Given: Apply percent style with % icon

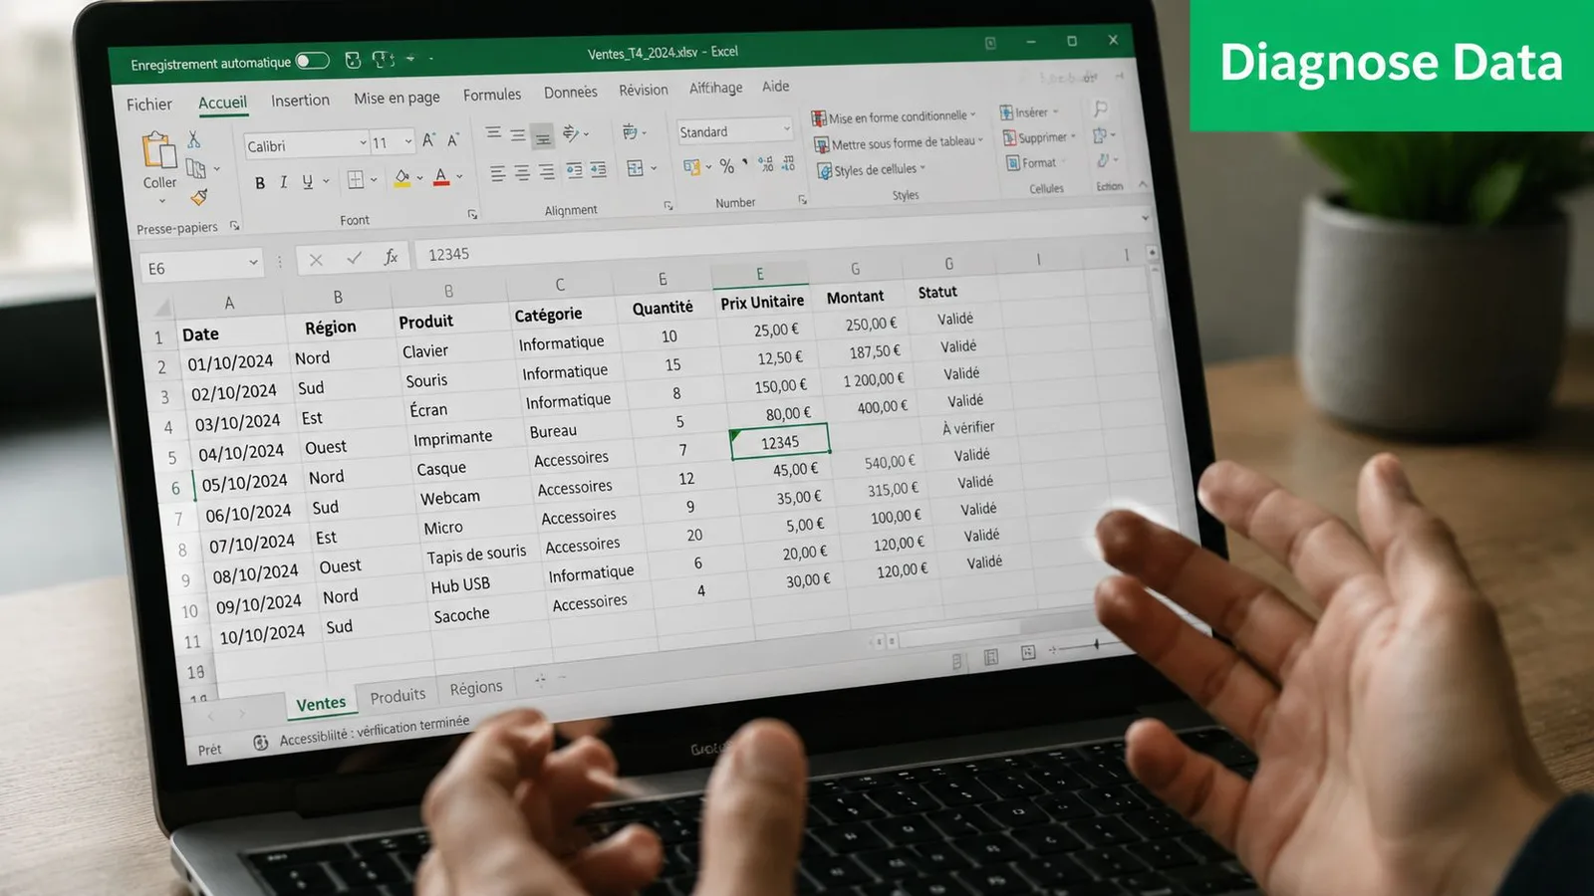Looking at the screenshot, I should [727, 165].
